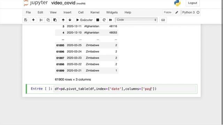Open the Insert menu

tap(67, 12)
